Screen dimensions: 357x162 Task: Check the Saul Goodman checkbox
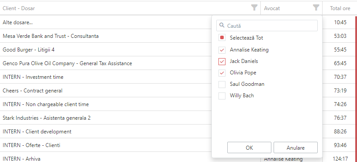pyautogui.click(x=222, y=84)
